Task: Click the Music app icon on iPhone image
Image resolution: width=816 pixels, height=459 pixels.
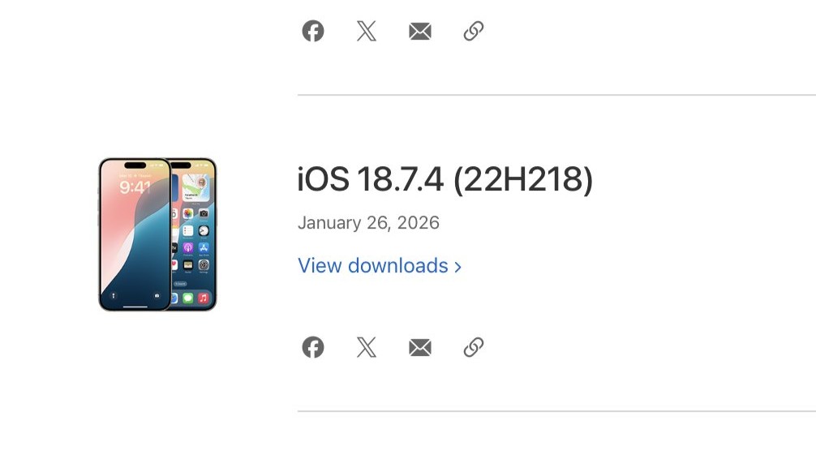Action: pos(204,298)
